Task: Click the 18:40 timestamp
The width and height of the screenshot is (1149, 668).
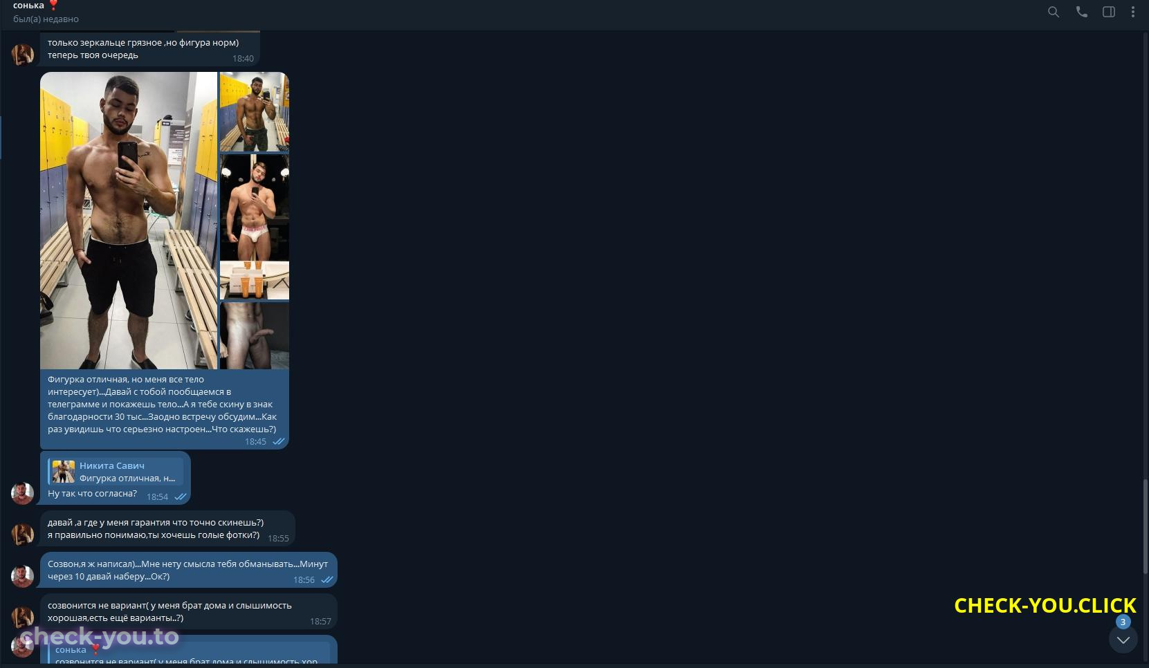Action: coord(243,59)
